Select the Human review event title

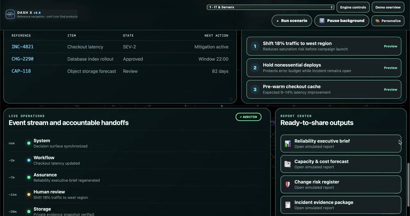click(49, 192)
